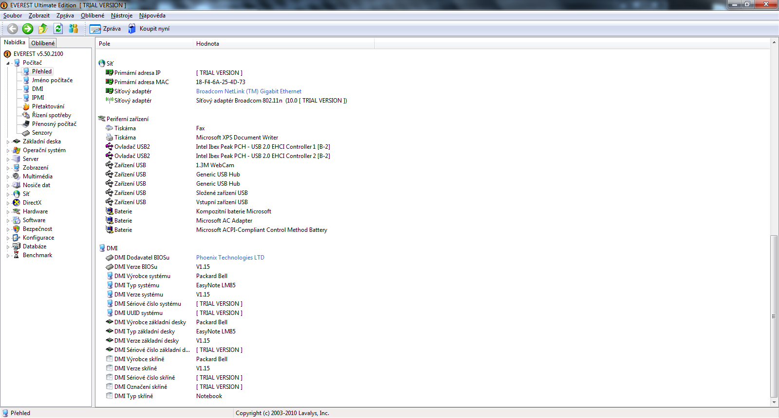Expand the Server tree node

pos(8,159)
